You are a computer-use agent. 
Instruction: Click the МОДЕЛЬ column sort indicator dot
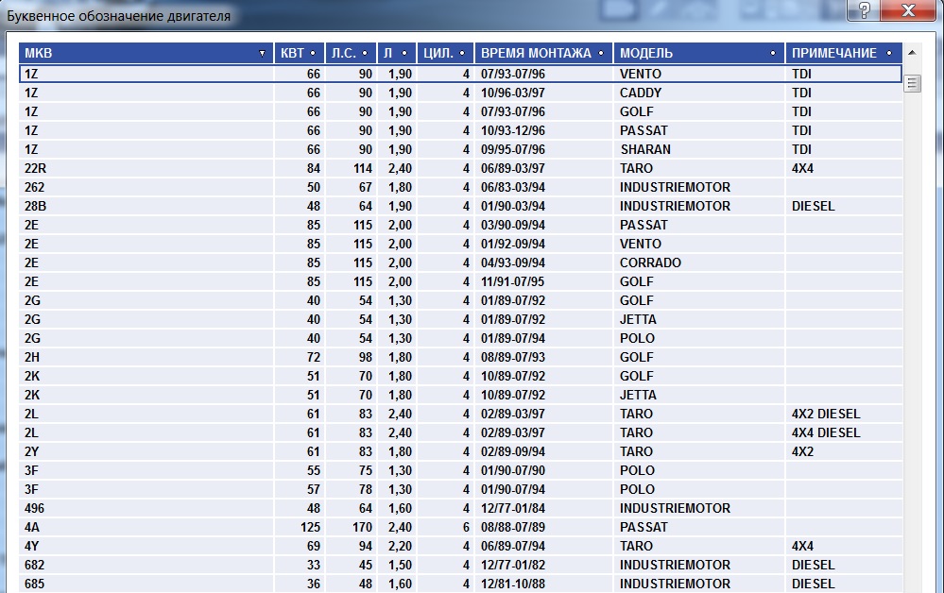pos(774,54)
